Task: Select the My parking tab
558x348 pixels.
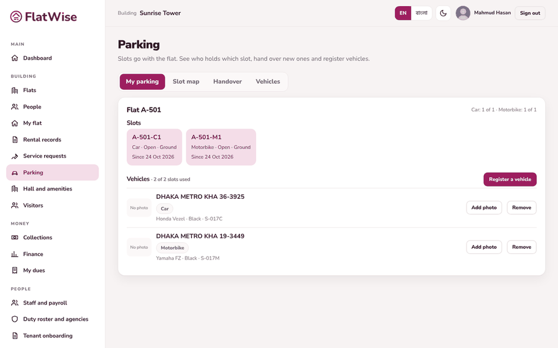Action: tap(142, 82)
